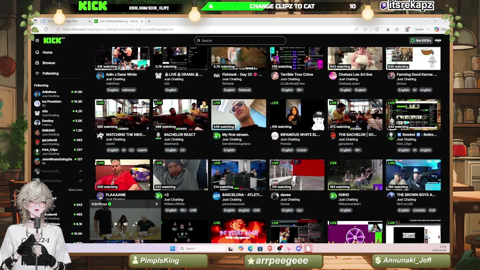
Task: Open the BACHELOR REACT stream thumbnail
Action: pyautogui.click(x=180, y=115)
